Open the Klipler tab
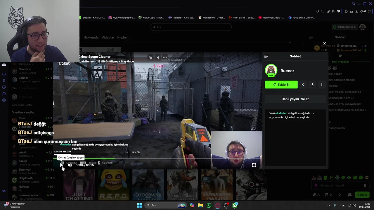The width and height of the screenshot is (374, 210). pyautogui.click(x=122, y=37)
